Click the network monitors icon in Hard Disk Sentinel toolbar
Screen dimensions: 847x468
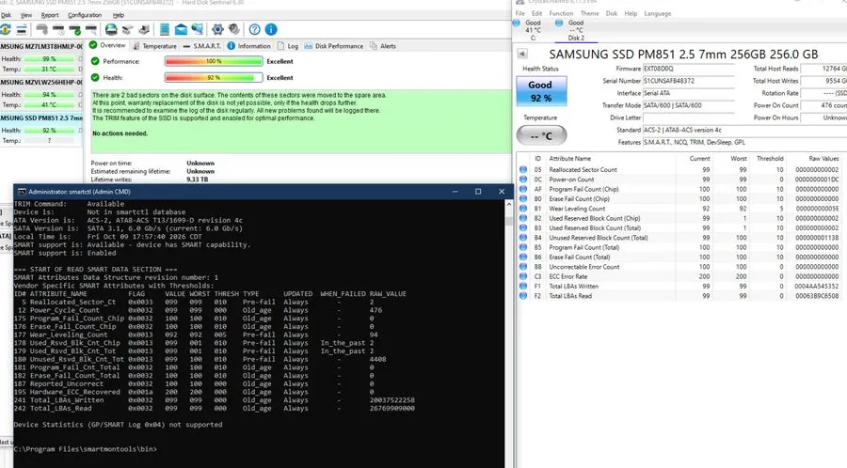point(198,29)
